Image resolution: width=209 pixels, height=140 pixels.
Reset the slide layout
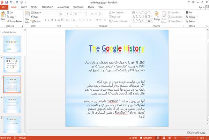[x=35, y=17]
